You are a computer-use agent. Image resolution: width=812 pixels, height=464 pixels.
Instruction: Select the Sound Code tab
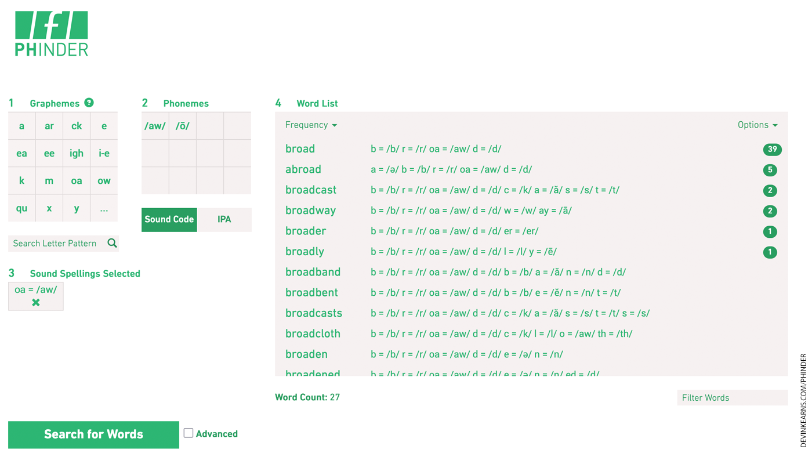pos(169,219)
